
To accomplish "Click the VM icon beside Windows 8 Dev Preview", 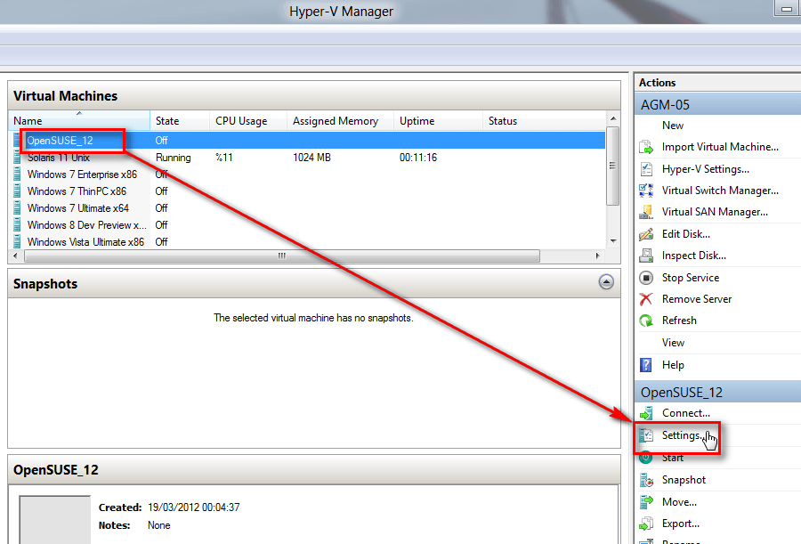I will (x=18, y=225).
